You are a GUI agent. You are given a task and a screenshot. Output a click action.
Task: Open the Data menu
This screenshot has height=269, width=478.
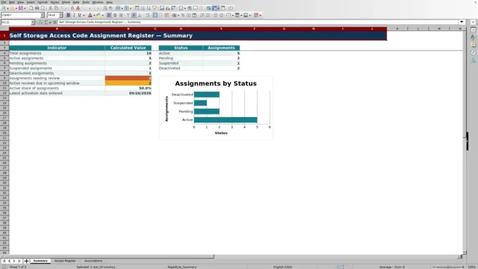76,2
